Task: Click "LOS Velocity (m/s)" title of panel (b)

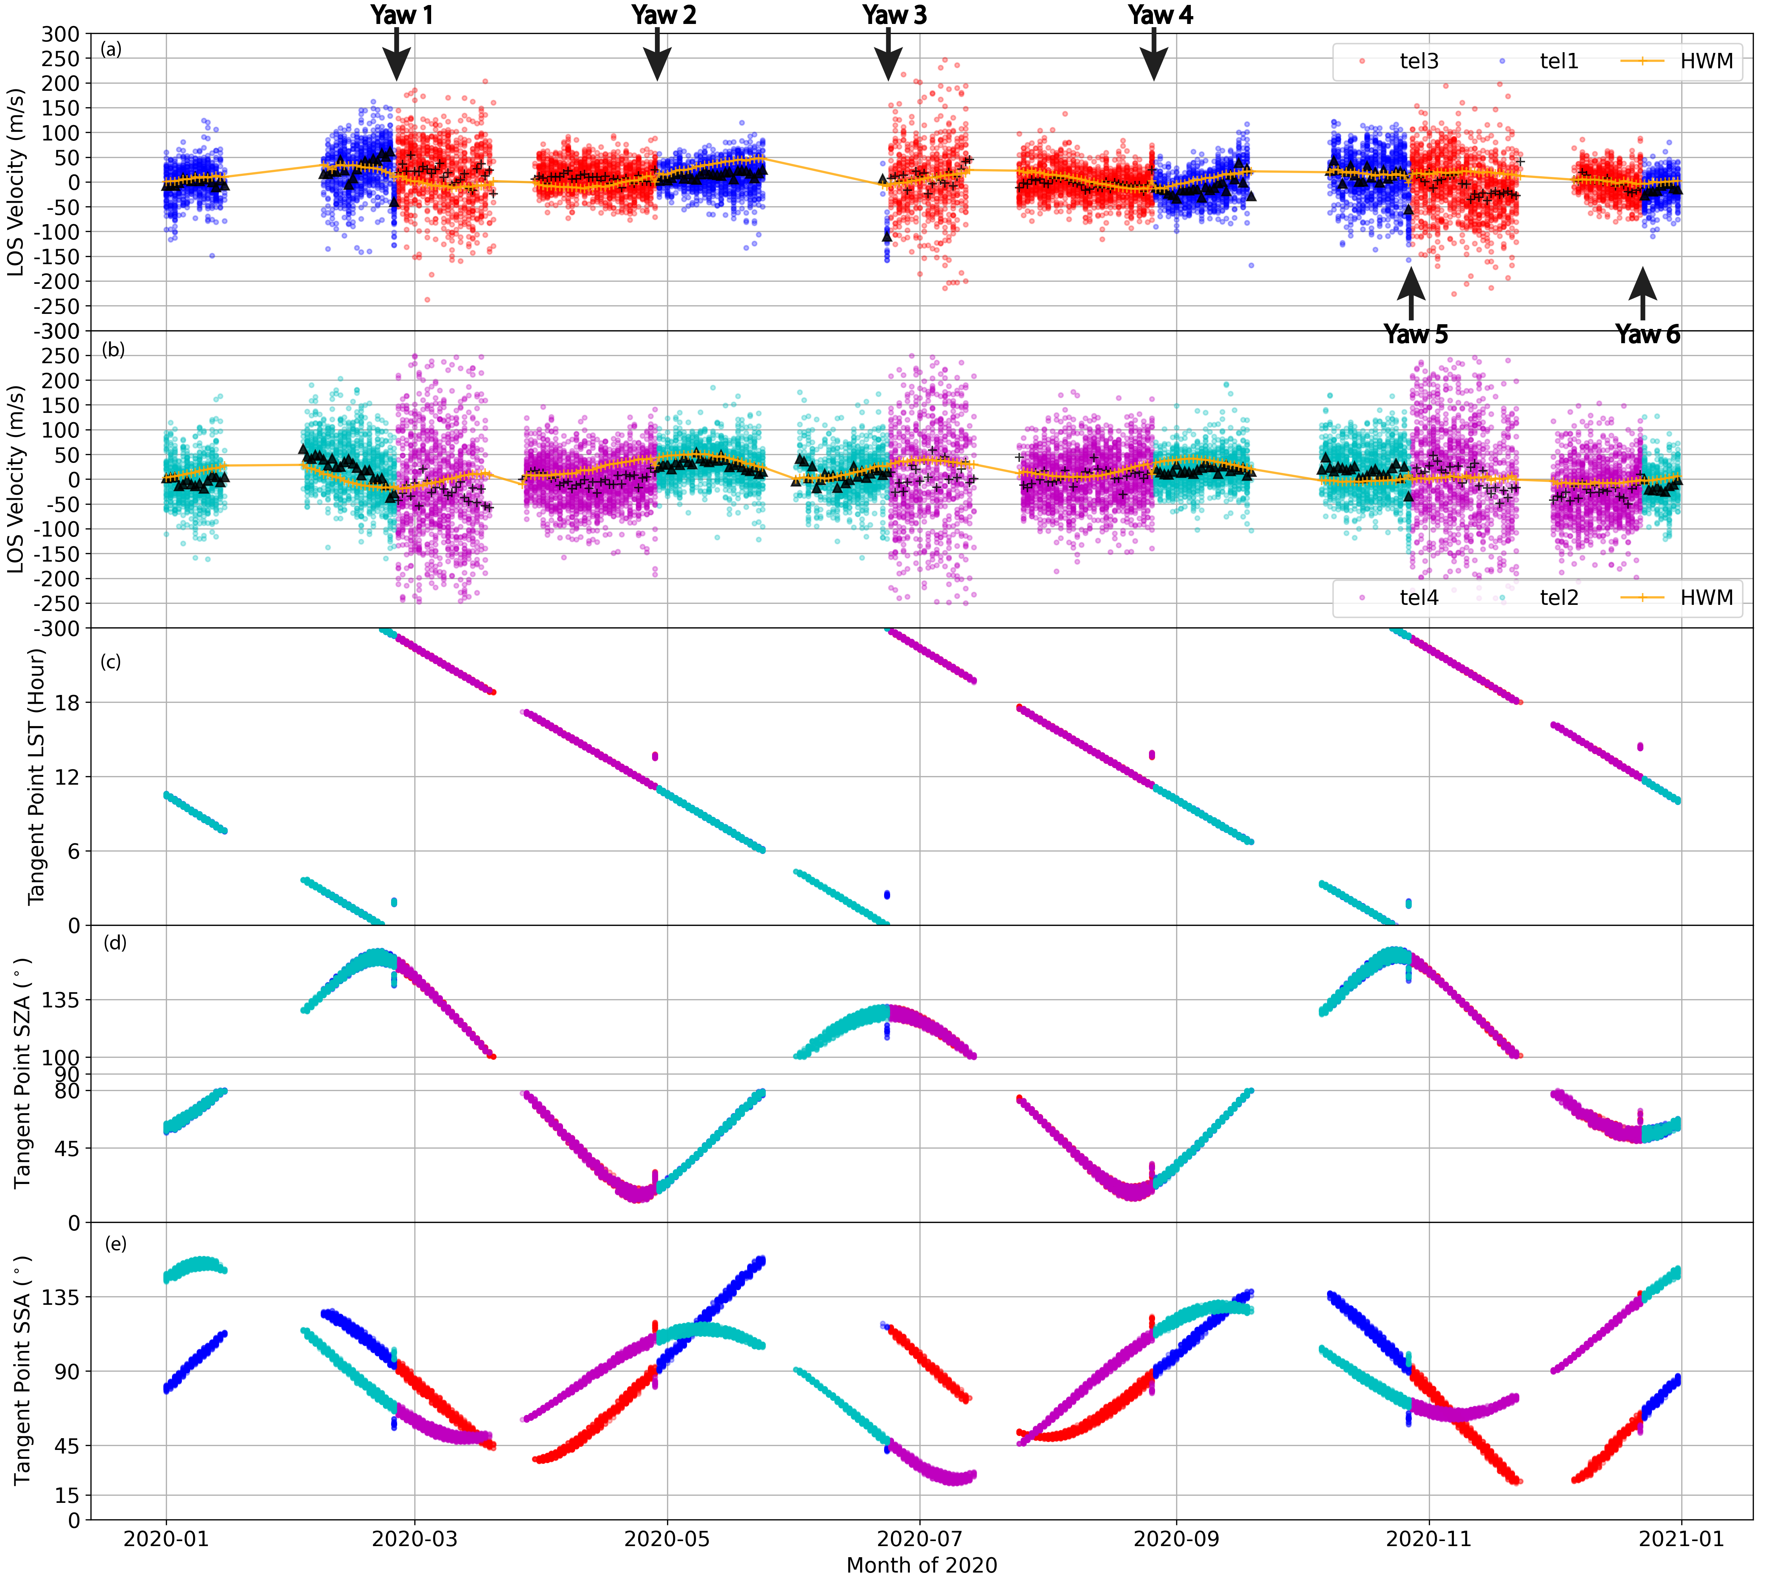Action: 16,479
